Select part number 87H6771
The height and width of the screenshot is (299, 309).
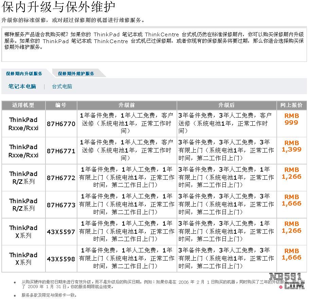61,151
